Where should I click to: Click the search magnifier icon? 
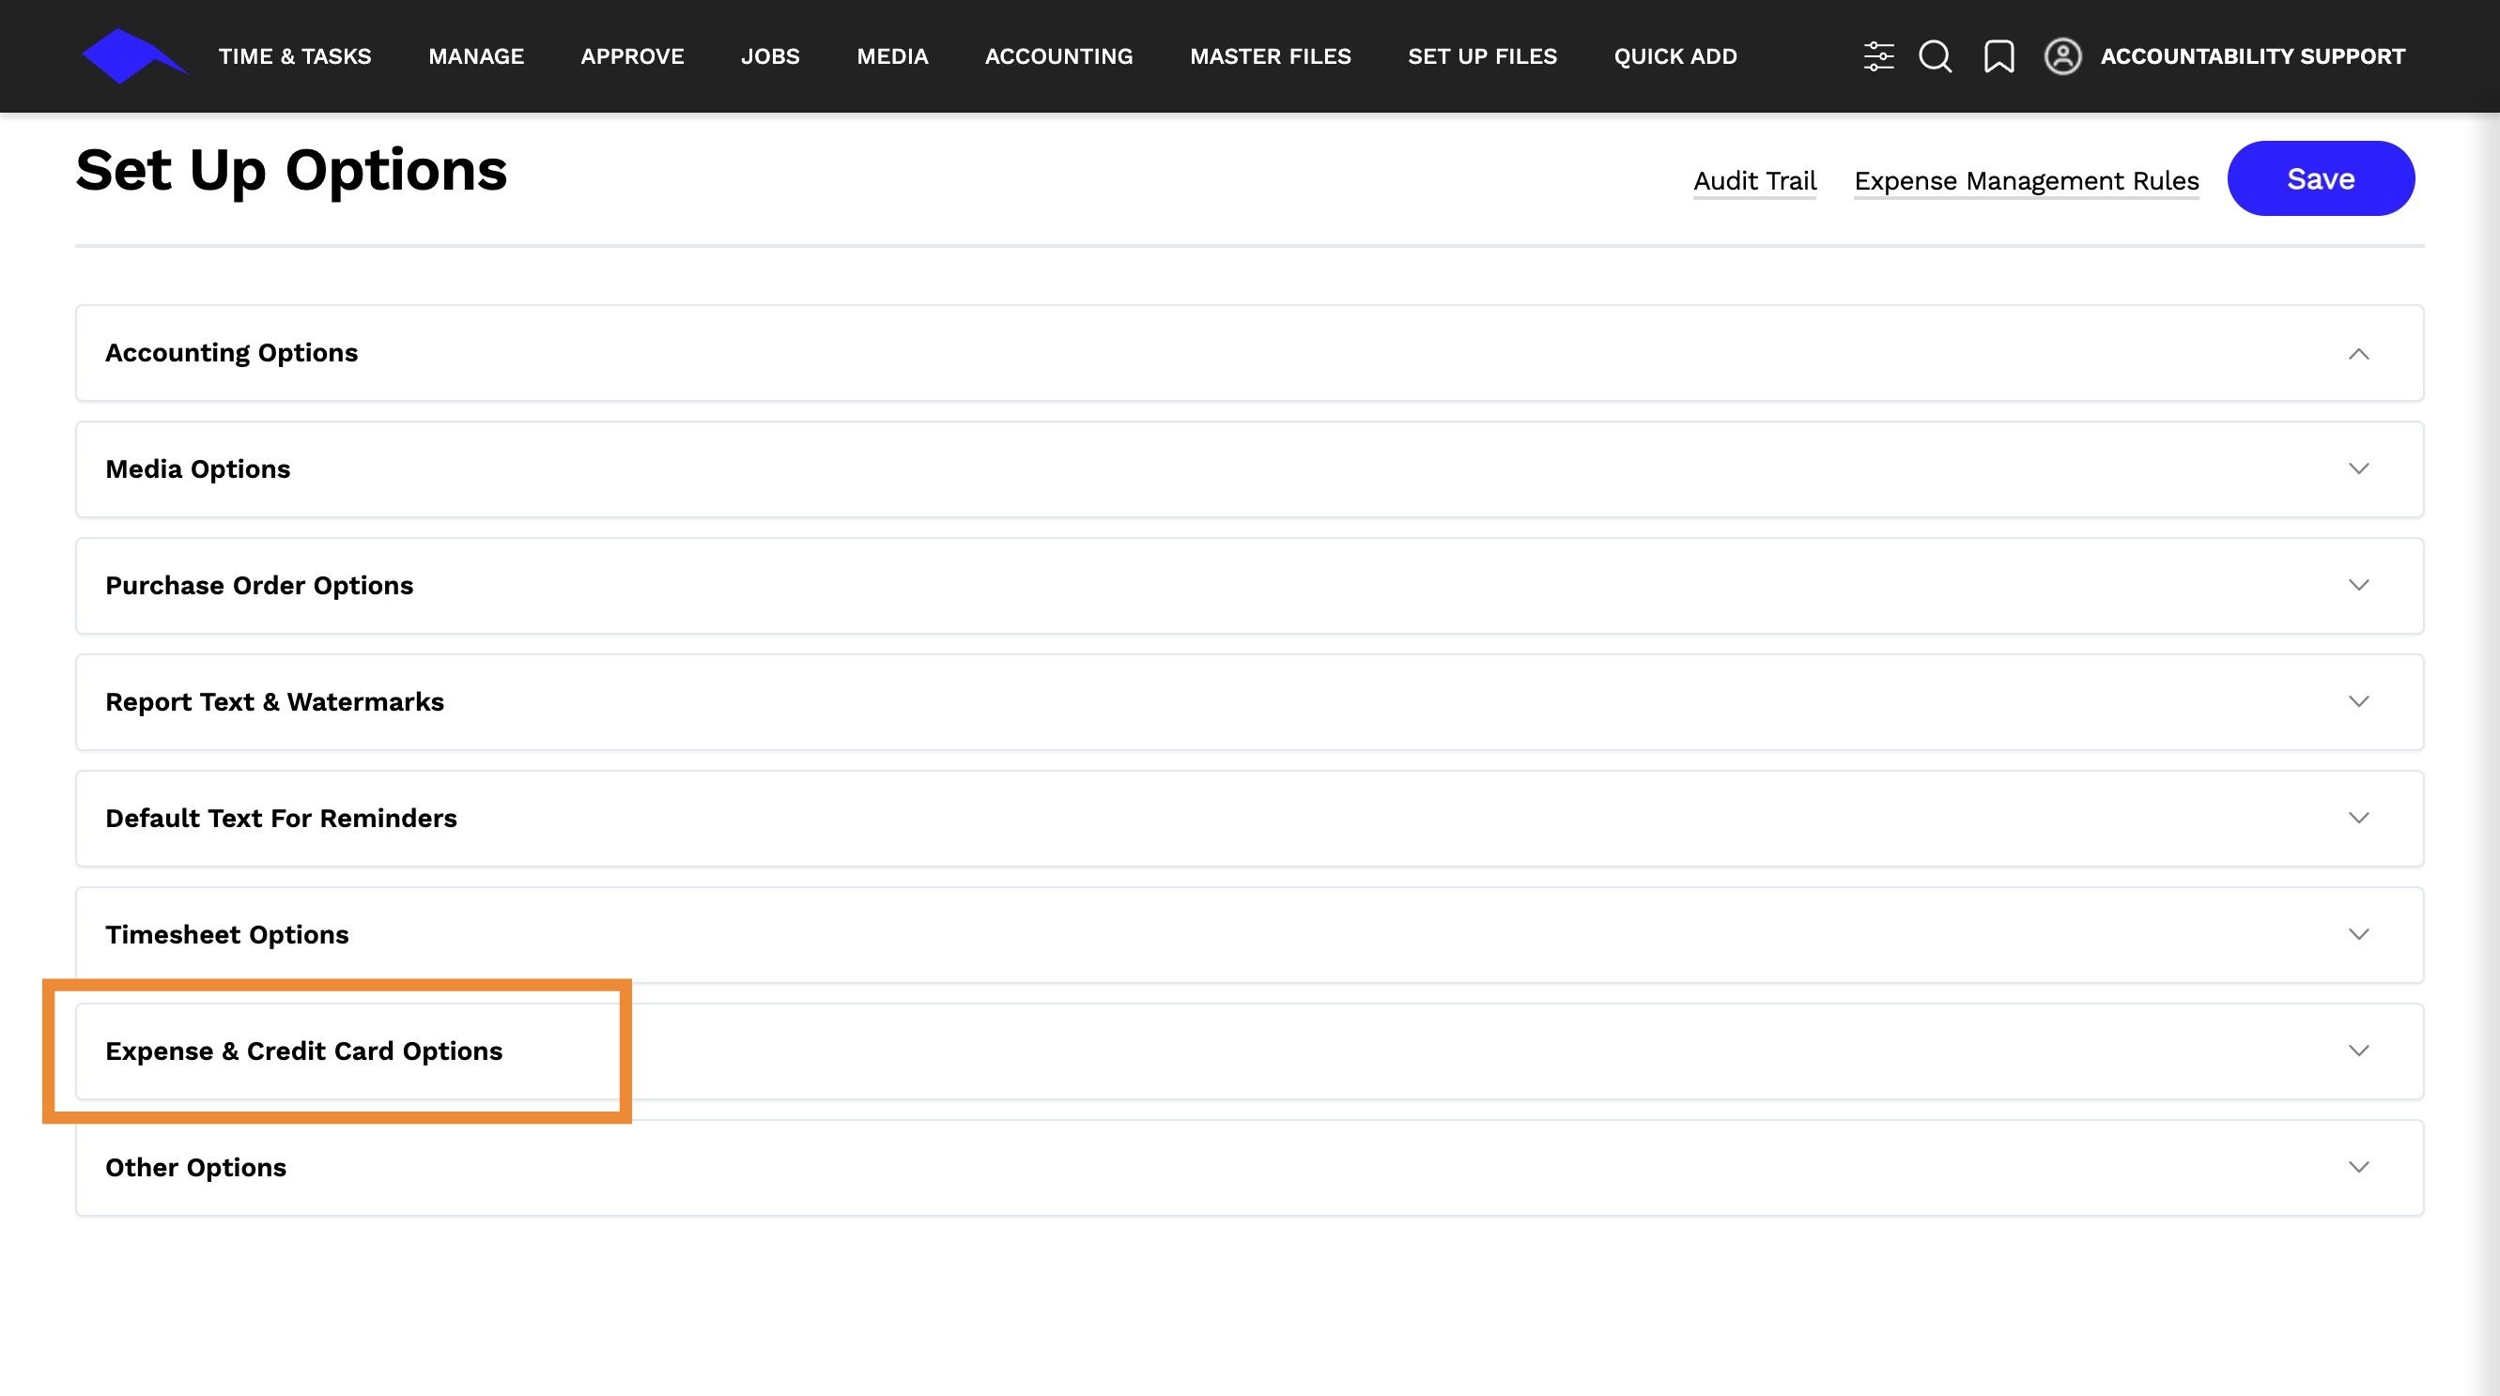coord(1935,56)
